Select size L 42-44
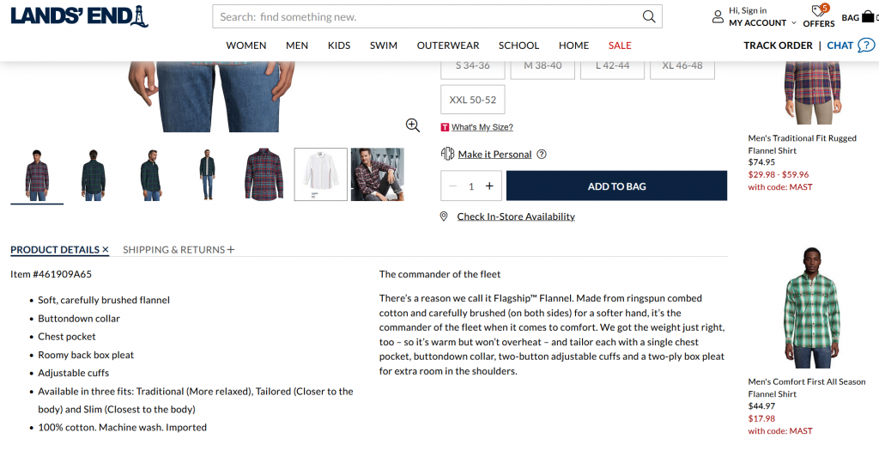The width and height of the screenshot is (879, 457). (612, 65)
